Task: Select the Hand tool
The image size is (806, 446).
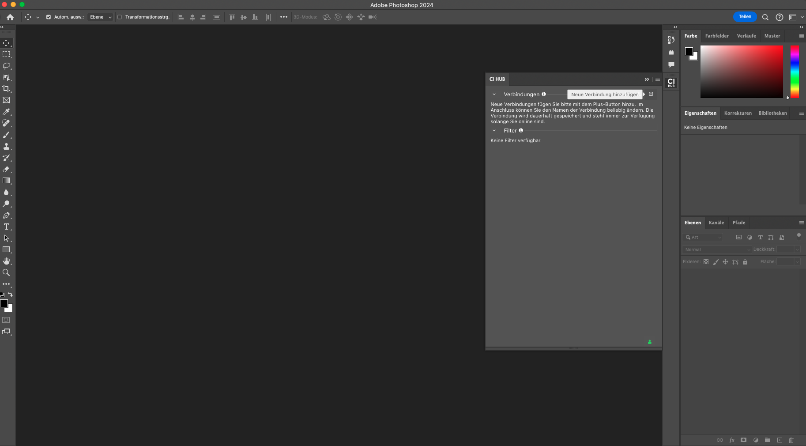Action: [6, 261]
